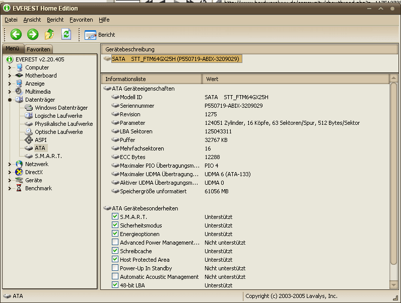Click the drive icon next to Seriennummer
Image resolution: width=401 pixels, height=303 pixels.
pos(115,106)
